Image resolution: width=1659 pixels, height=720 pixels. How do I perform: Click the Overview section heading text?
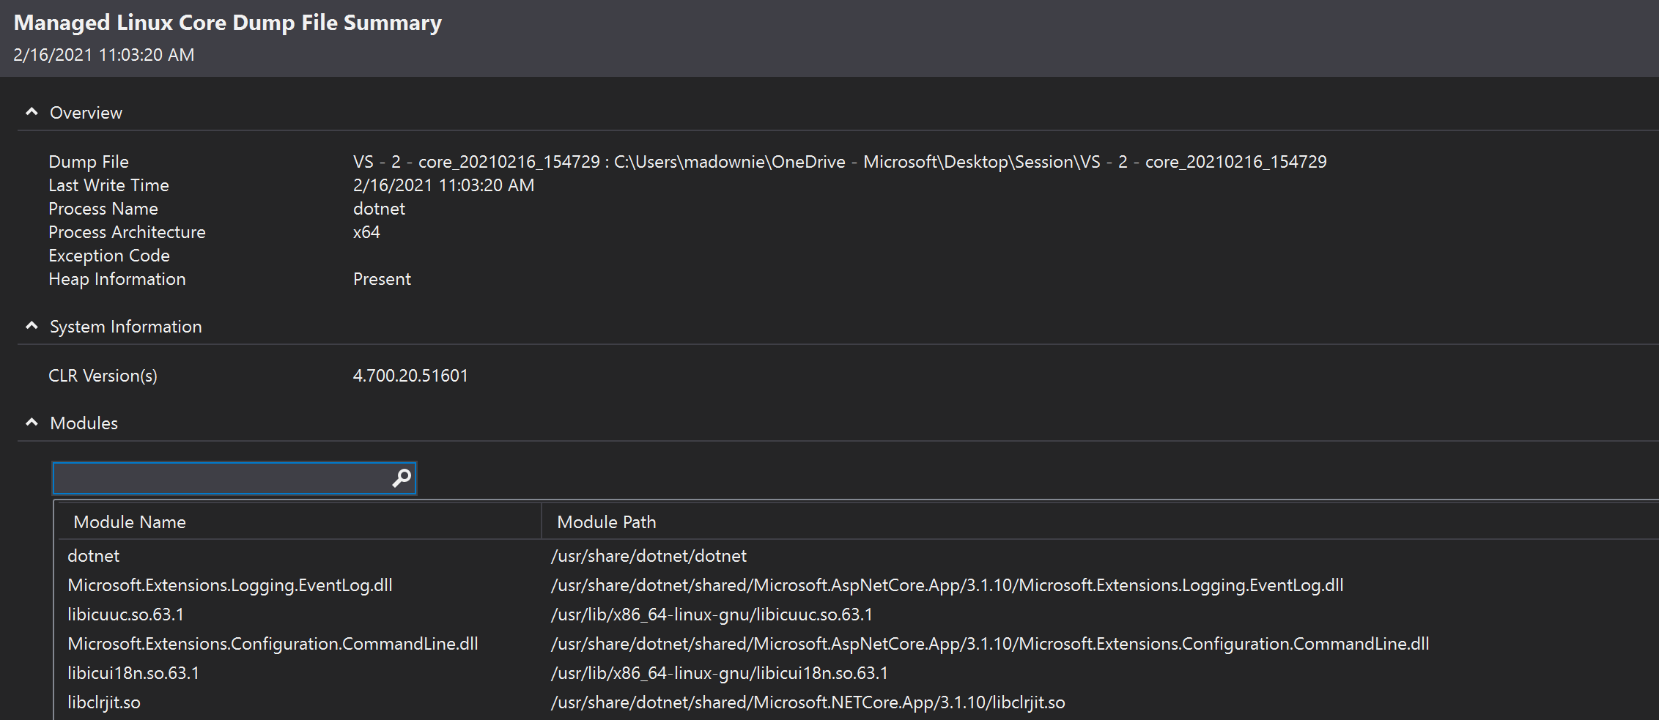(86, 113)
